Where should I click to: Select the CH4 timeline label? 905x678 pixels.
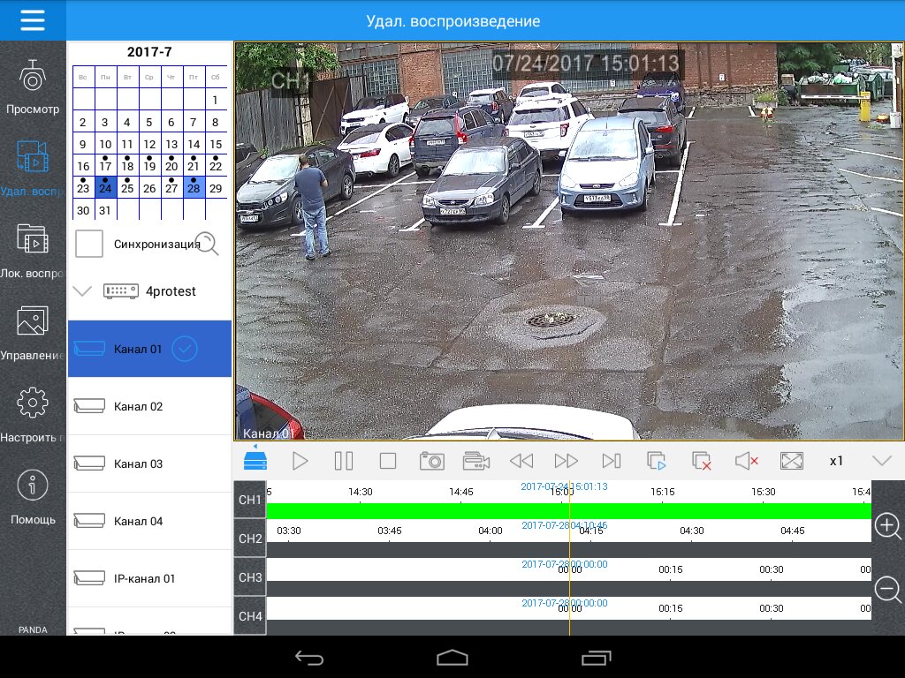coord(250,615)
